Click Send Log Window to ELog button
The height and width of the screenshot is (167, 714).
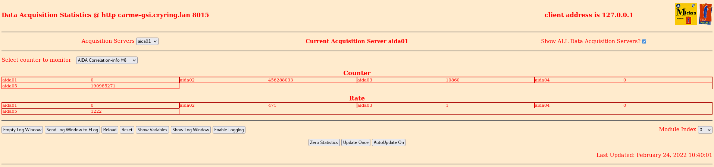coord(72,130)
